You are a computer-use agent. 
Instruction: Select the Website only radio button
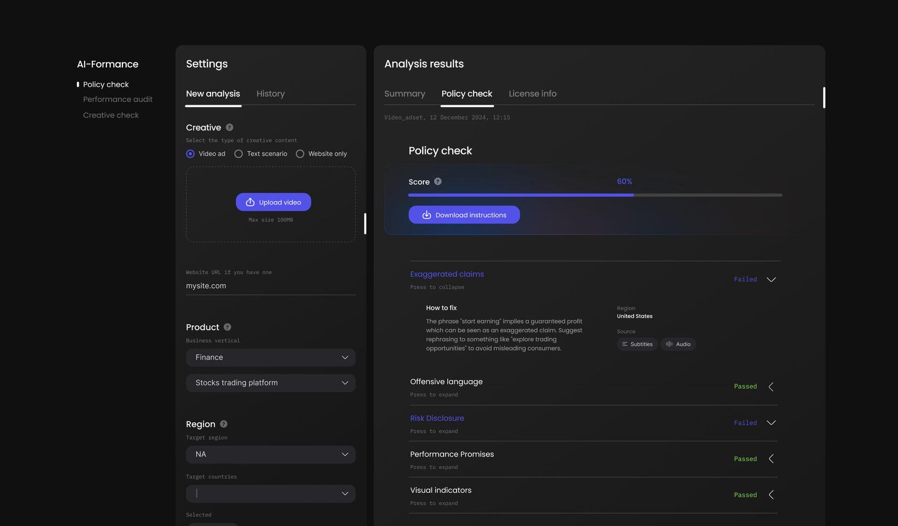[x=300, y=154]
